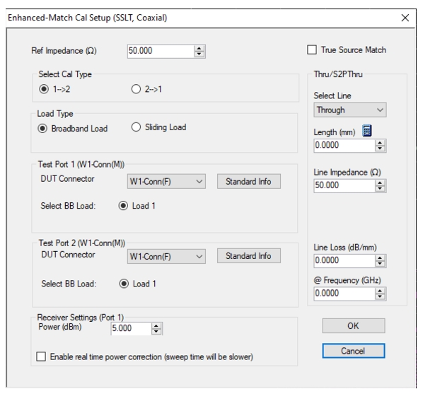Decrease Length (mm) with down arrow
This screenshot has width=423, height=394.
click(380, 149)
